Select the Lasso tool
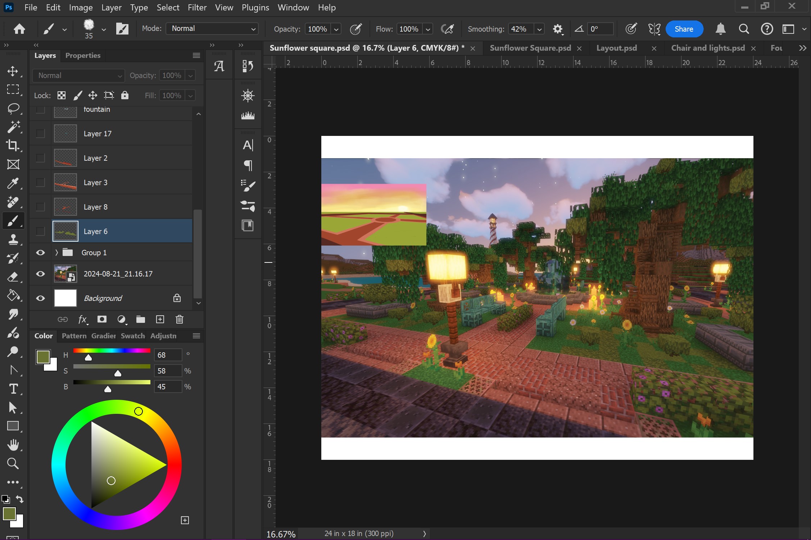The width and height of the screenshot is (811, 540). pos(13,108)
